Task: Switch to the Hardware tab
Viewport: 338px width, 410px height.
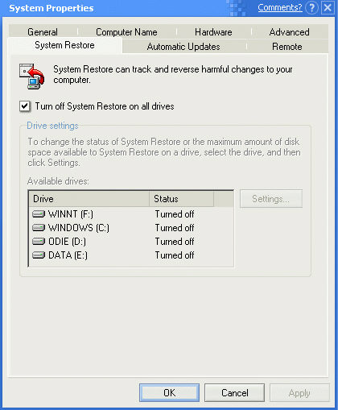Action: (x=213, y=32)
